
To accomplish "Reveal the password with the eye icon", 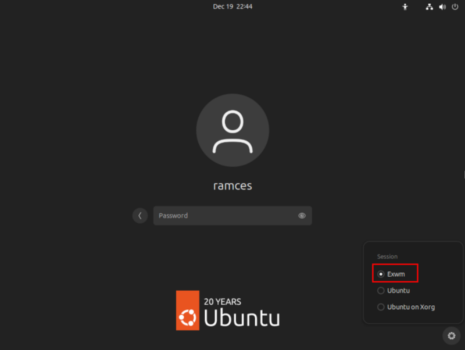I will tap(302, 215).
